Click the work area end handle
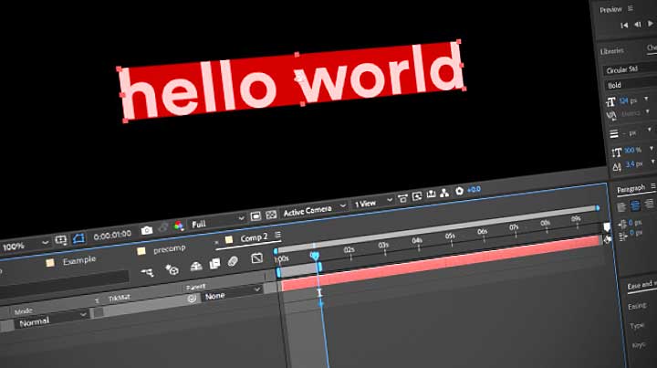The image size is (657, 368). tap(319, 267)
